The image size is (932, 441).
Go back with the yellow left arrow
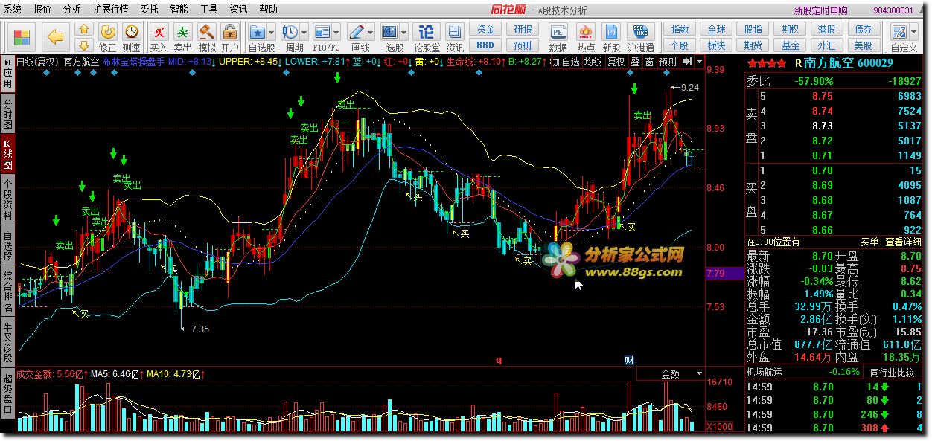pos(56,37)
